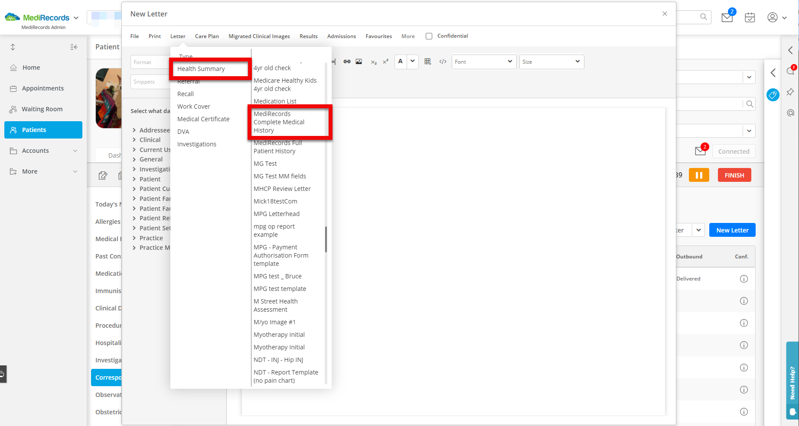Screen dimensions: 799x426
Task: Open the Print menu
Action: point(155,36)
